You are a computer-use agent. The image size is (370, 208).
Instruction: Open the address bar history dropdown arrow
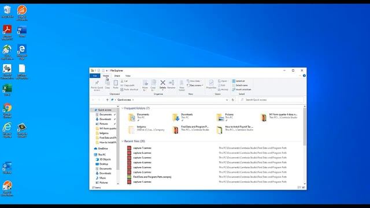pyautogui.click(x=227, y=100)
